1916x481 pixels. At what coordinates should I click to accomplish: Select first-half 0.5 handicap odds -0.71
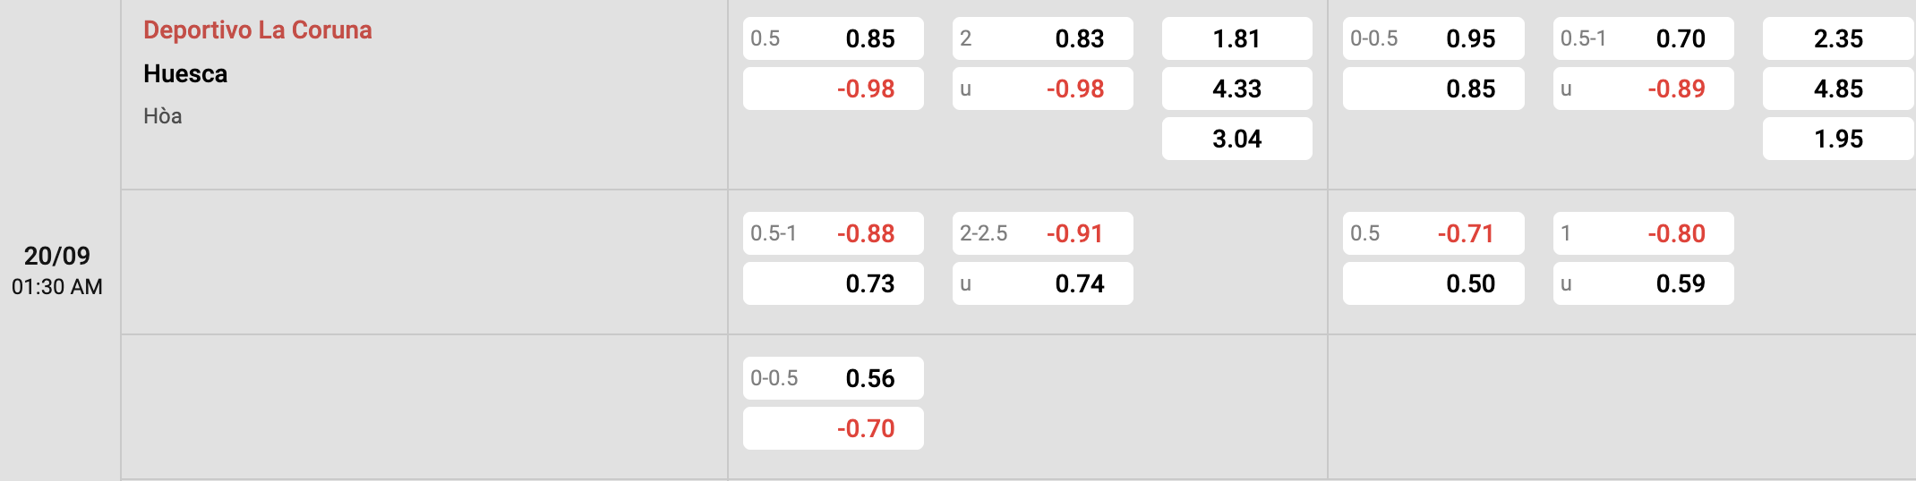coord(1433,233)
